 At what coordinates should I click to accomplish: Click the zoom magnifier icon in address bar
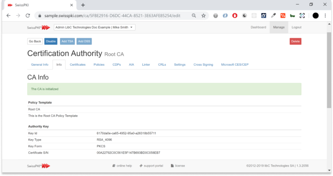pyautogui.click(x=194, y=16)
